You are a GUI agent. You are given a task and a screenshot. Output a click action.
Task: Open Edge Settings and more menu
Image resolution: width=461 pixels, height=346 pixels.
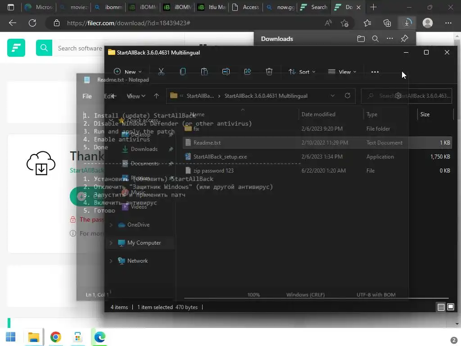[x=448, y=23]
